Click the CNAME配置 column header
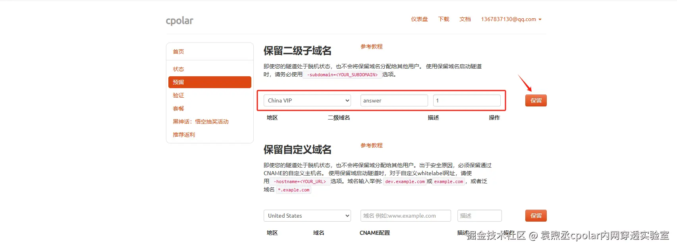The height and width of the screenshot is (249, 677). [x=375, y=233]
